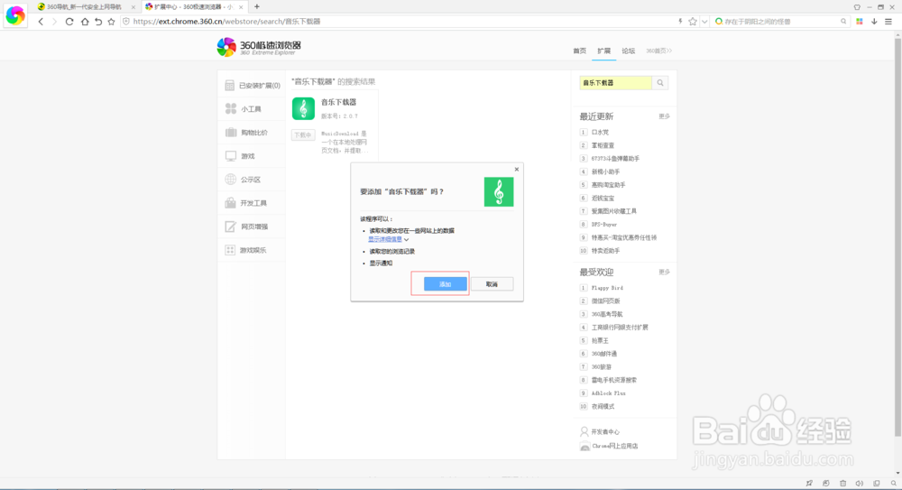Open 67373斗鱼弹幕助手 in recent list
Image resolution: width=902 pixels, height=490 pixels.
tap(615, 158)
